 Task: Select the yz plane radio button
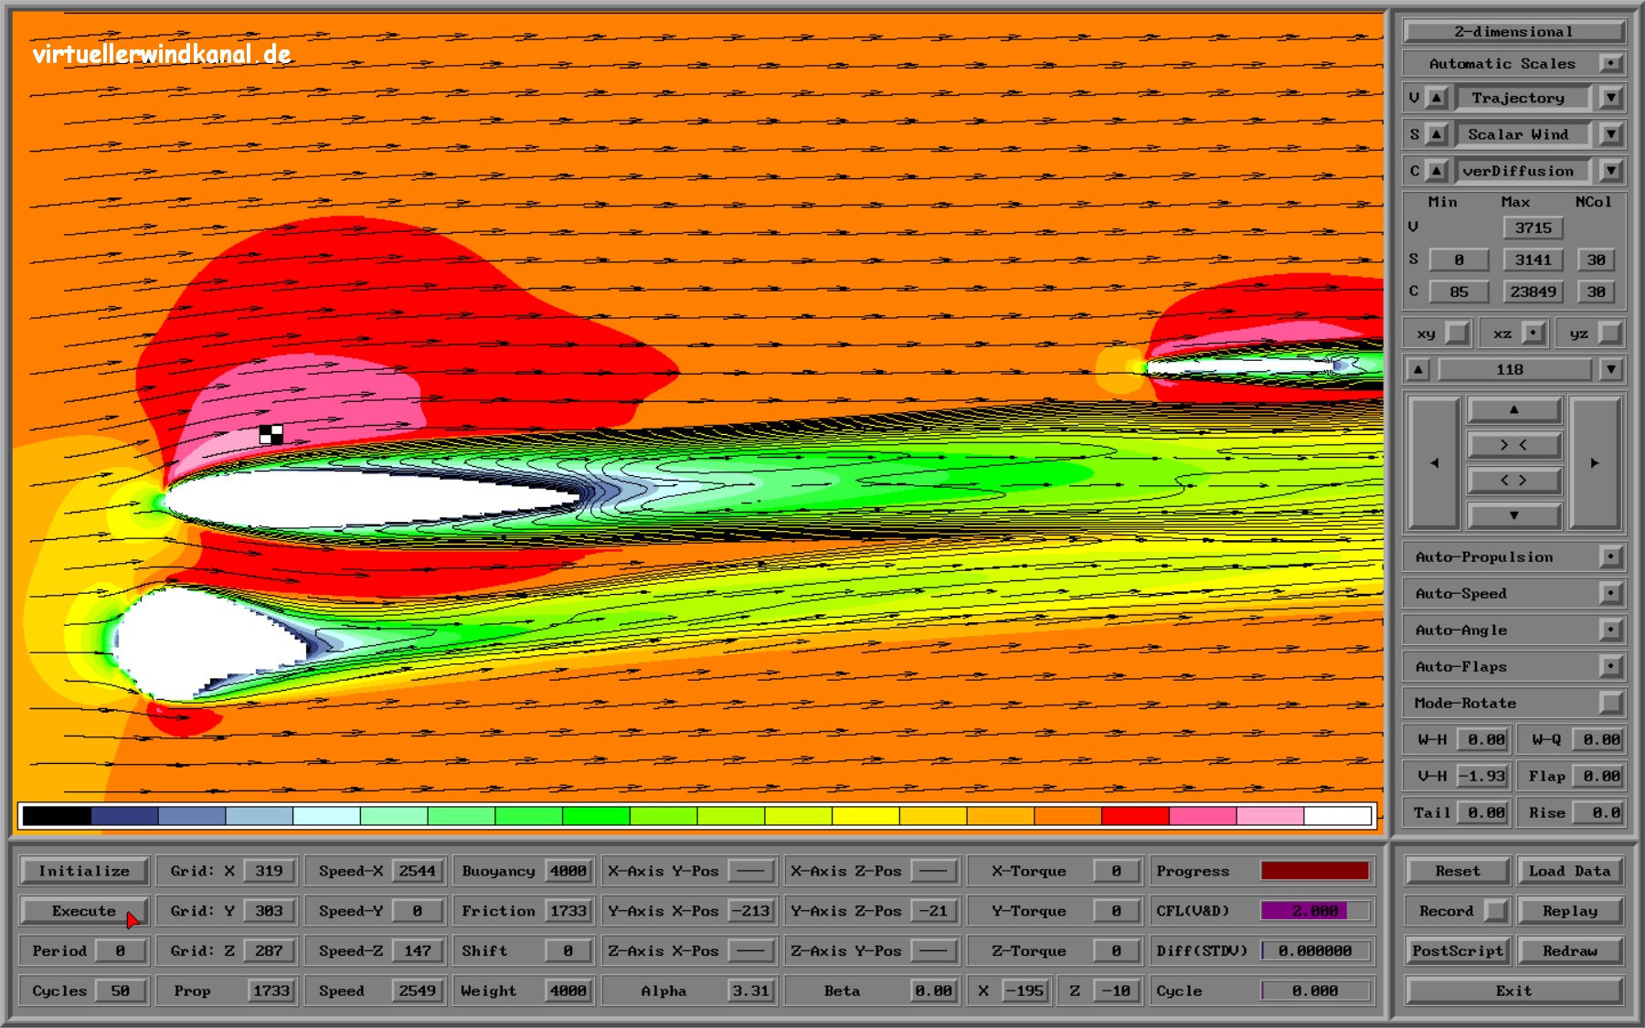coord(1610,334)
